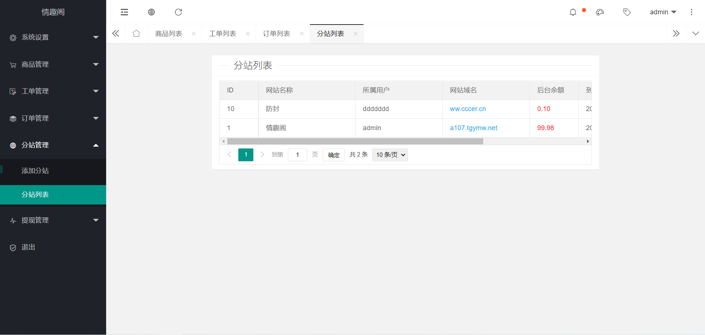This screenshot has height=335, width=705.
Task: Switch to the 订单列表 tab
Action: click(276, 34)
